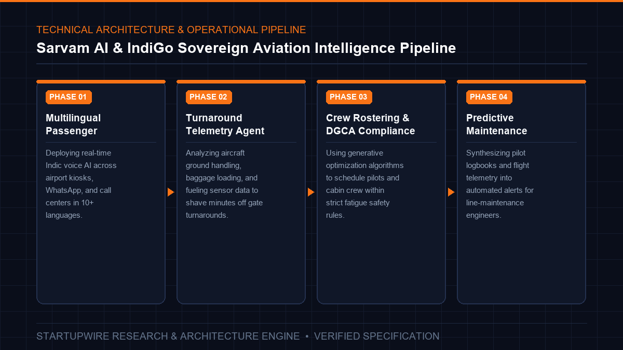The height and width of the screenshot is (350, 623).
Task: Click arrow between Phase 03 and 04
Action: (451, 192)
